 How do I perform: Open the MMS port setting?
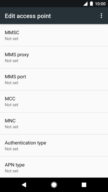pyautogui.click(x=54, y=79)
